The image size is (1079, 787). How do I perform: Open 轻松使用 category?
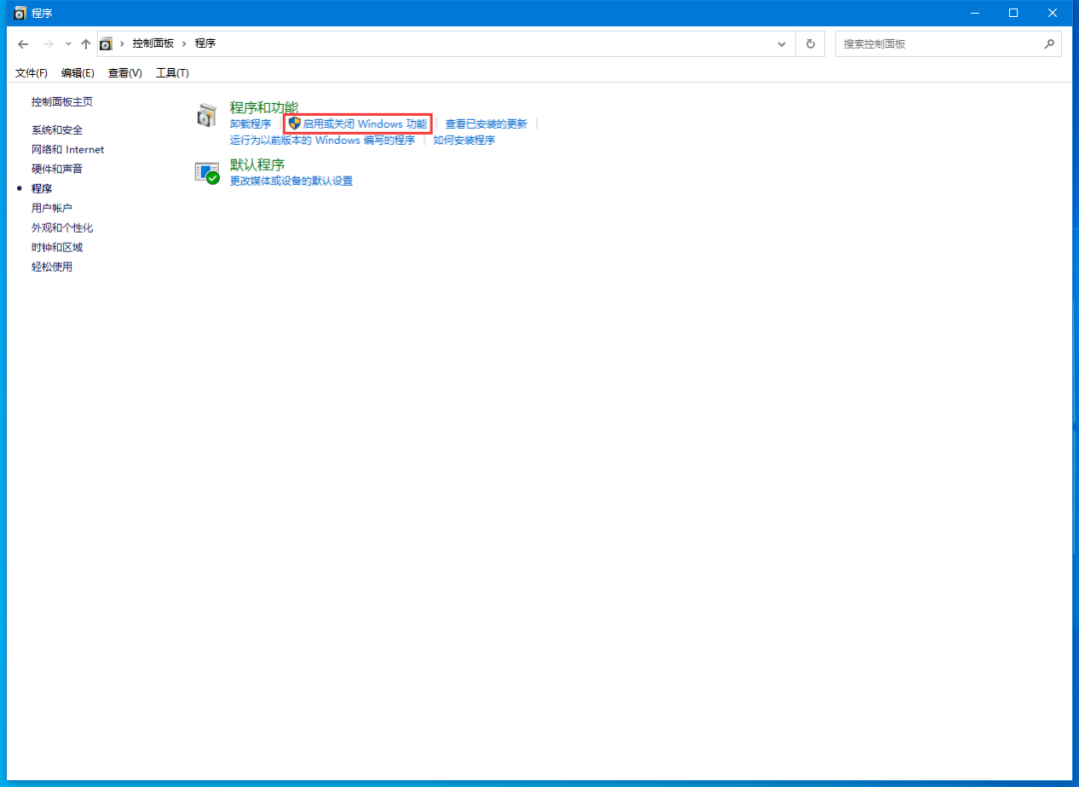[52, 267]
